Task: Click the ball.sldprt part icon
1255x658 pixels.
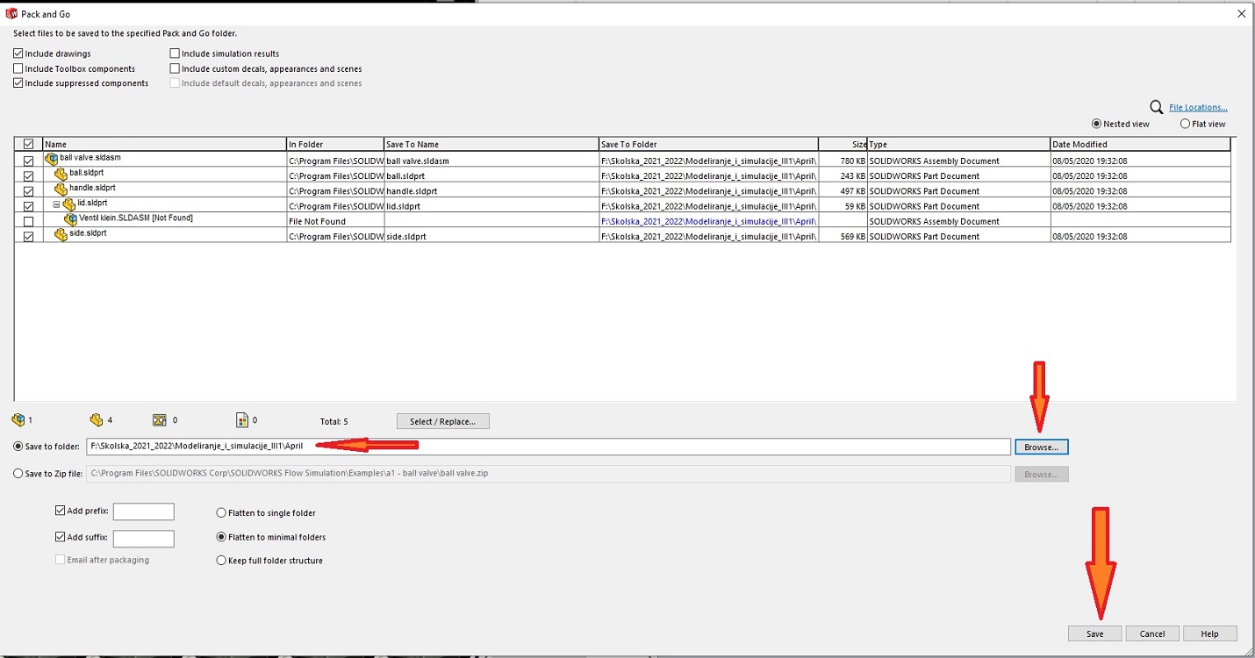Action: 61,175
